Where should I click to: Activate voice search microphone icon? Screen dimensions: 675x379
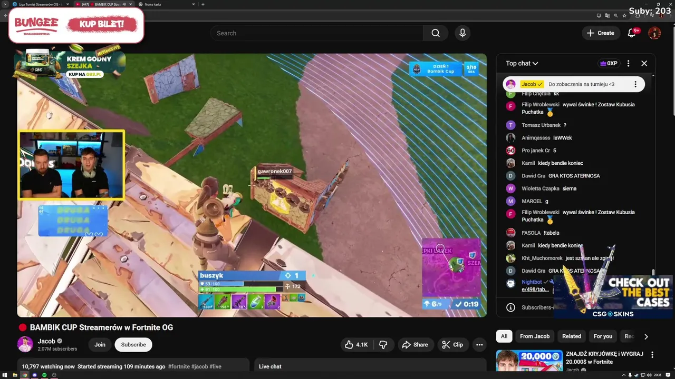point(462,33)
